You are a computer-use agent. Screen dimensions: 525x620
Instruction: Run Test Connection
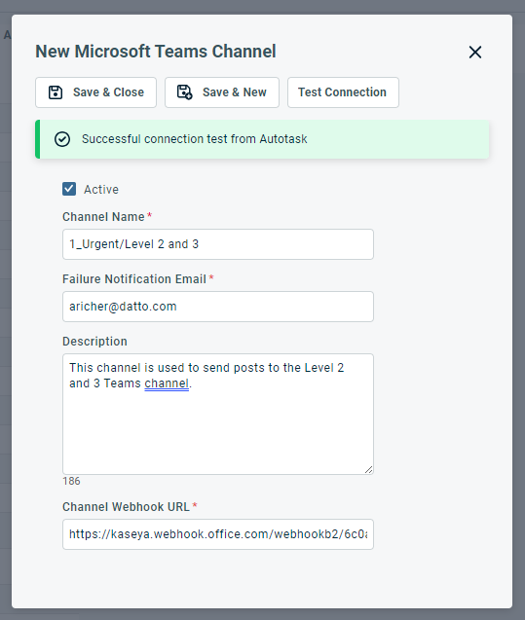tap(343, 92)
